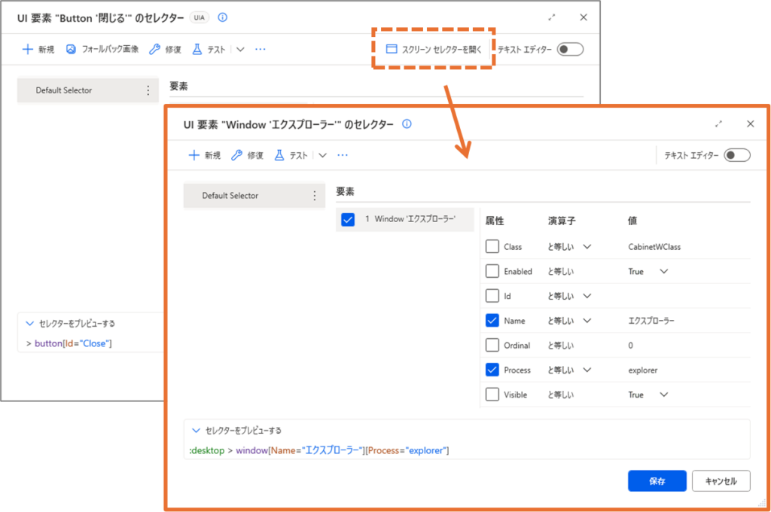
Task: Expand テスト dropdown arrow in Window selector dialog
Action: pyautogui.click(x=322, y=155)
